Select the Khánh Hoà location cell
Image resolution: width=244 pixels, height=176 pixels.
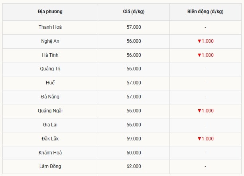pos(50,153)
